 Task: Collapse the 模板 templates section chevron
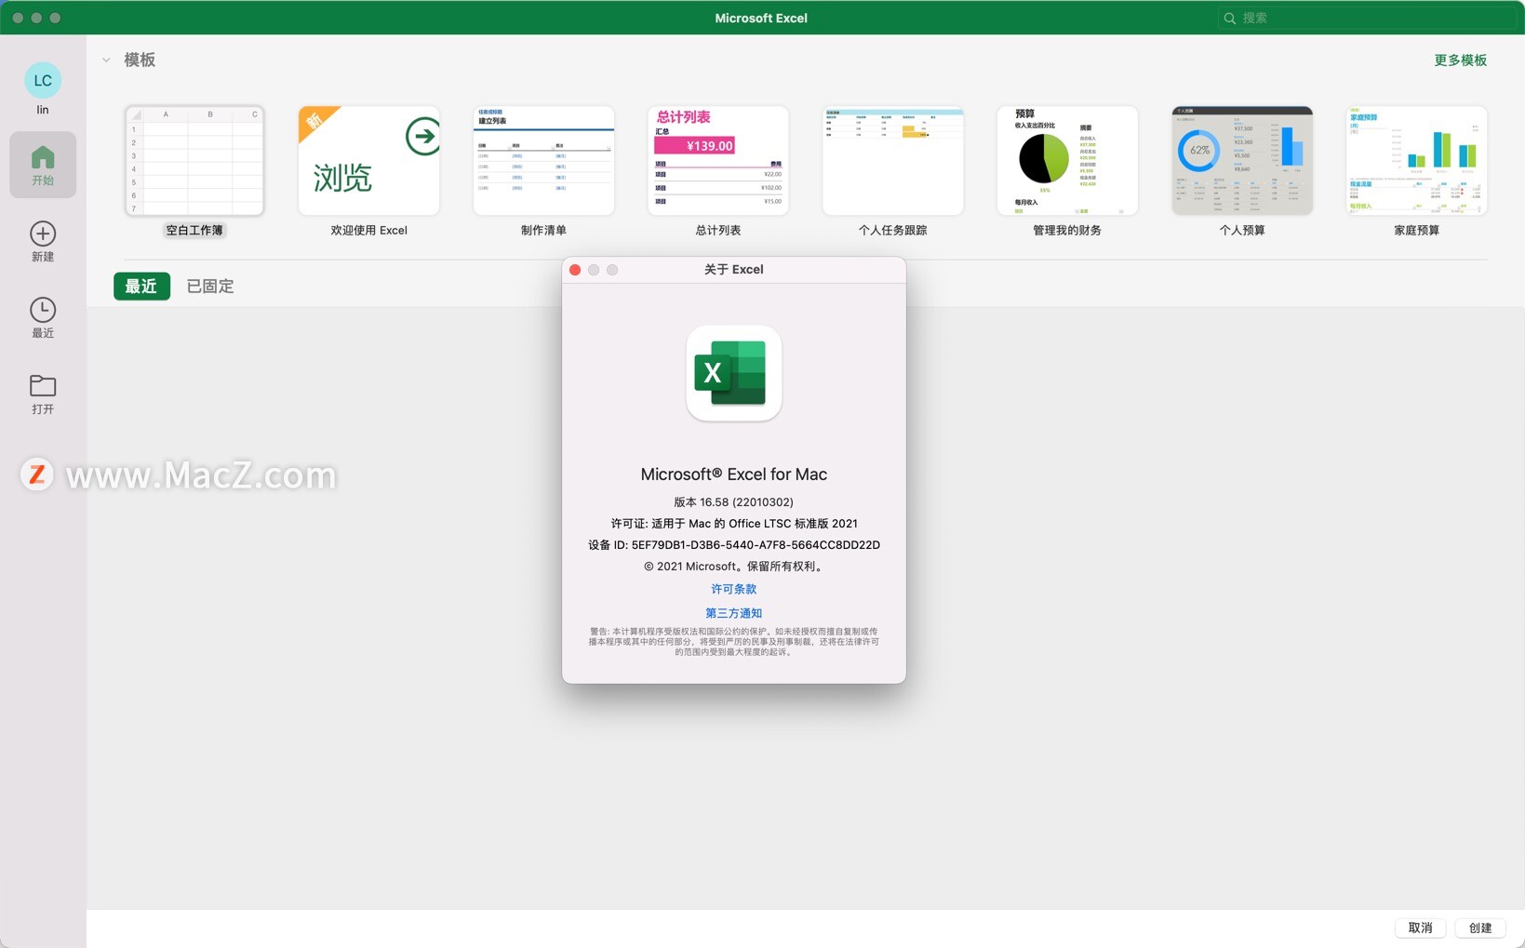(x=106, y=60)
